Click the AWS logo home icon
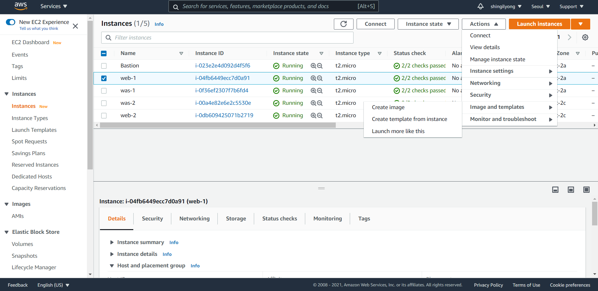This screenshot has width=598, height=291. pyautogui.click(x=21, y=6)
